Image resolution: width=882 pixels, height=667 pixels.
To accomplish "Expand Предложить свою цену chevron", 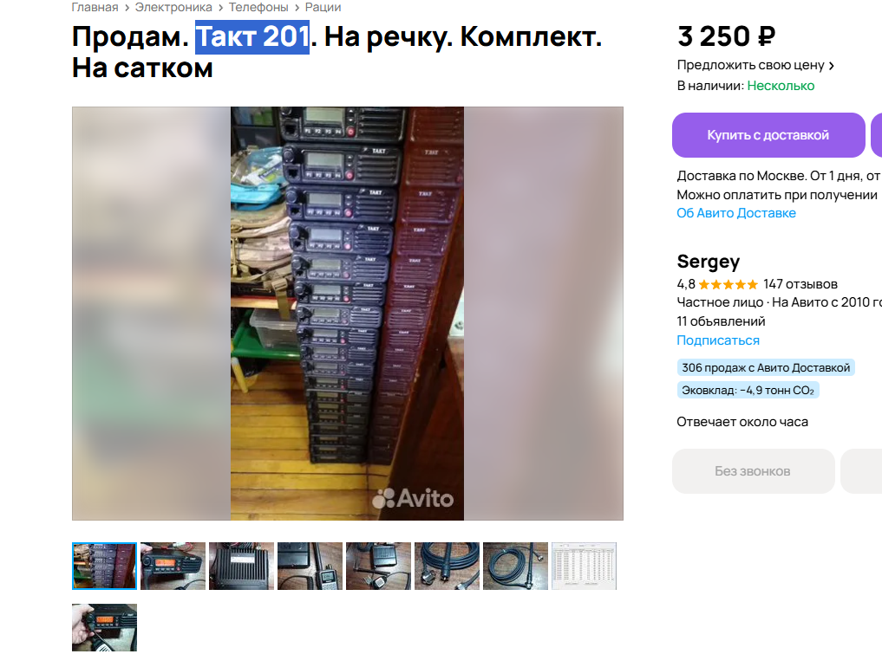I will [831, 66].
